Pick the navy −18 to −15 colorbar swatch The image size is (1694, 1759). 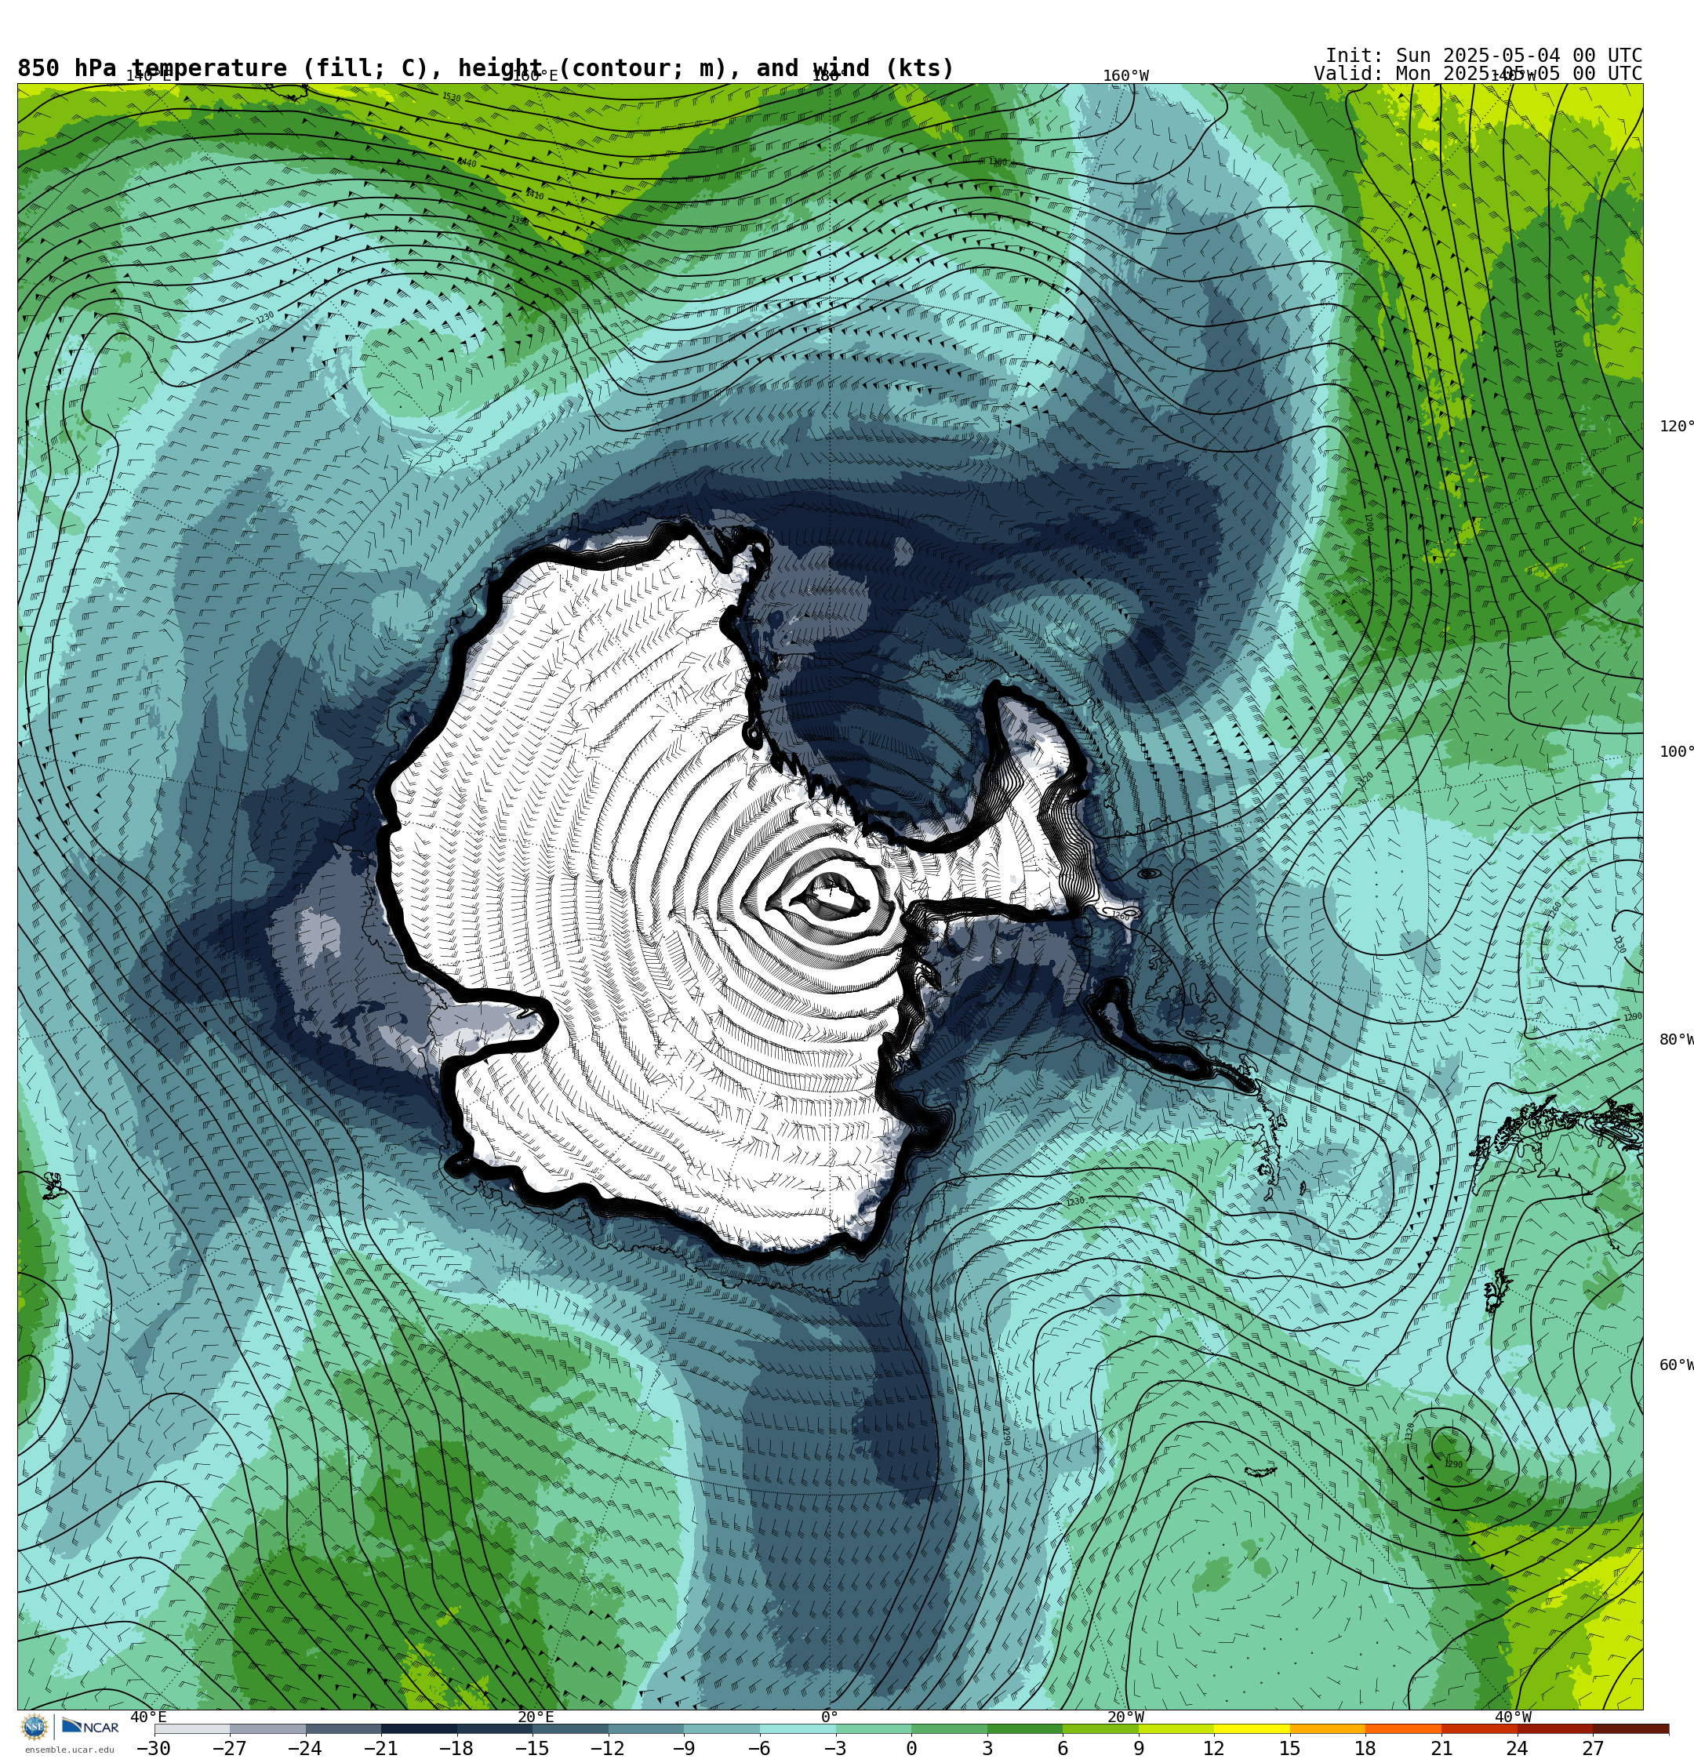click(495, 1728)
